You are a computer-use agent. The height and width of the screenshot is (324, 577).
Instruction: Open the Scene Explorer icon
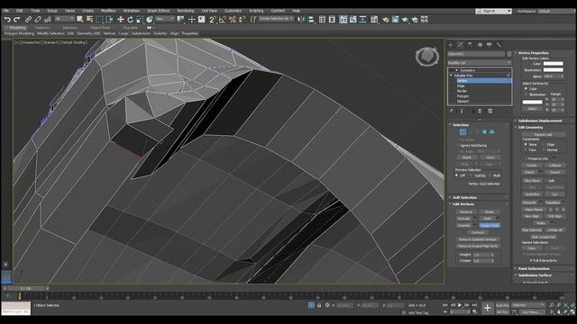point(323,20)
